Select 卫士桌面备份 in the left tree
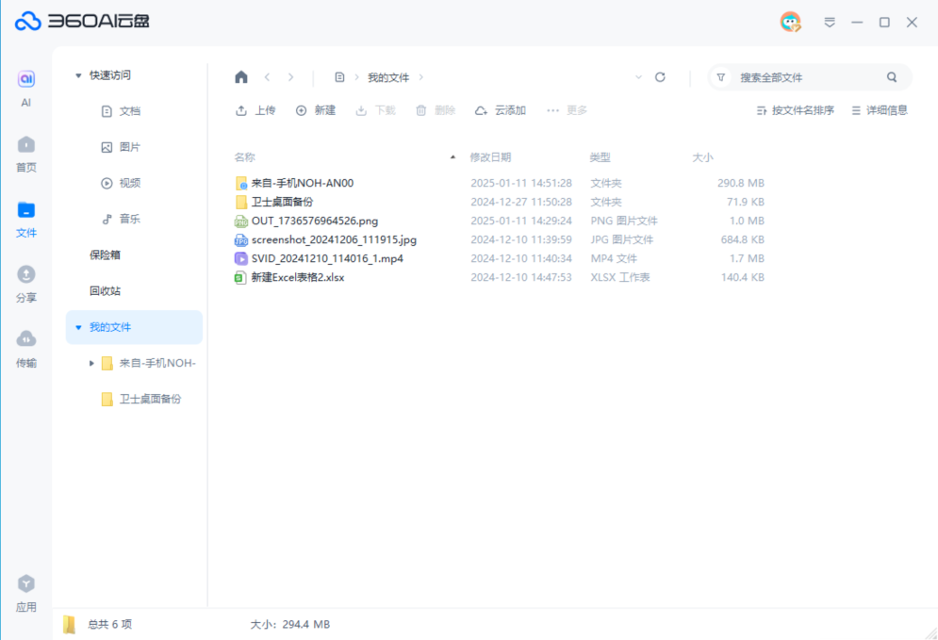Image resolution: width=938 pixels, height=640 pixels. pyautogui.click(x=150, y=399)
